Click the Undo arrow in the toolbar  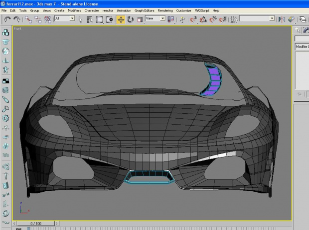(x=7, y=19)
